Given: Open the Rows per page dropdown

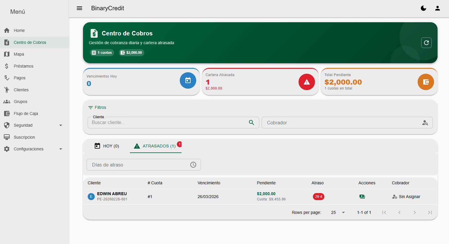Looking at the screenshot, I should (x=338, y=212).
